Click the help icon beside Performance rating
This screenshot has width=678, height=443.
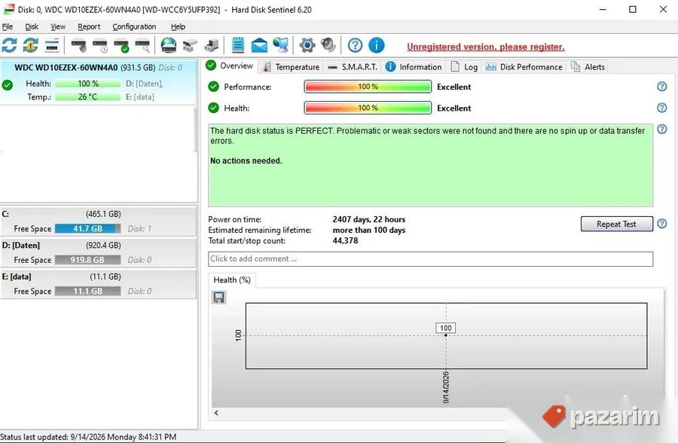tap(661, 87)
